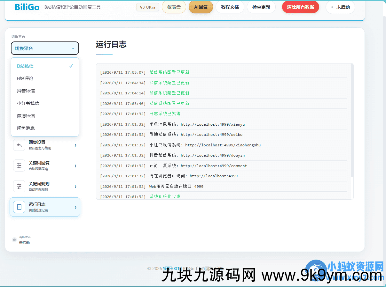This screenshot has height=287, width=386.
Task: Click the V3 Ultra version badge
Action: click(147, 7)
